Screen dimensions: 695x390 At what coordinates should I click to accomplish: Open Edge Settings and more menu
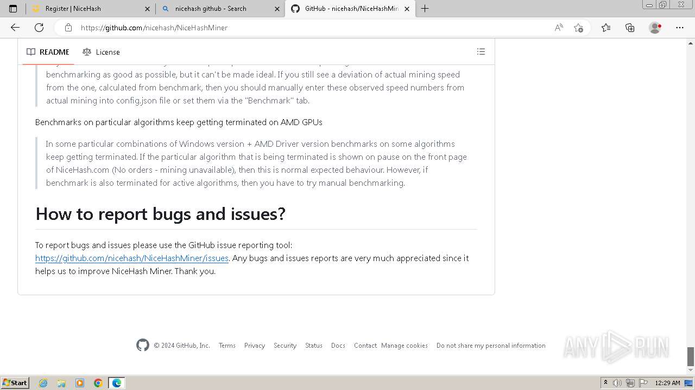click(x=680, y=28)
